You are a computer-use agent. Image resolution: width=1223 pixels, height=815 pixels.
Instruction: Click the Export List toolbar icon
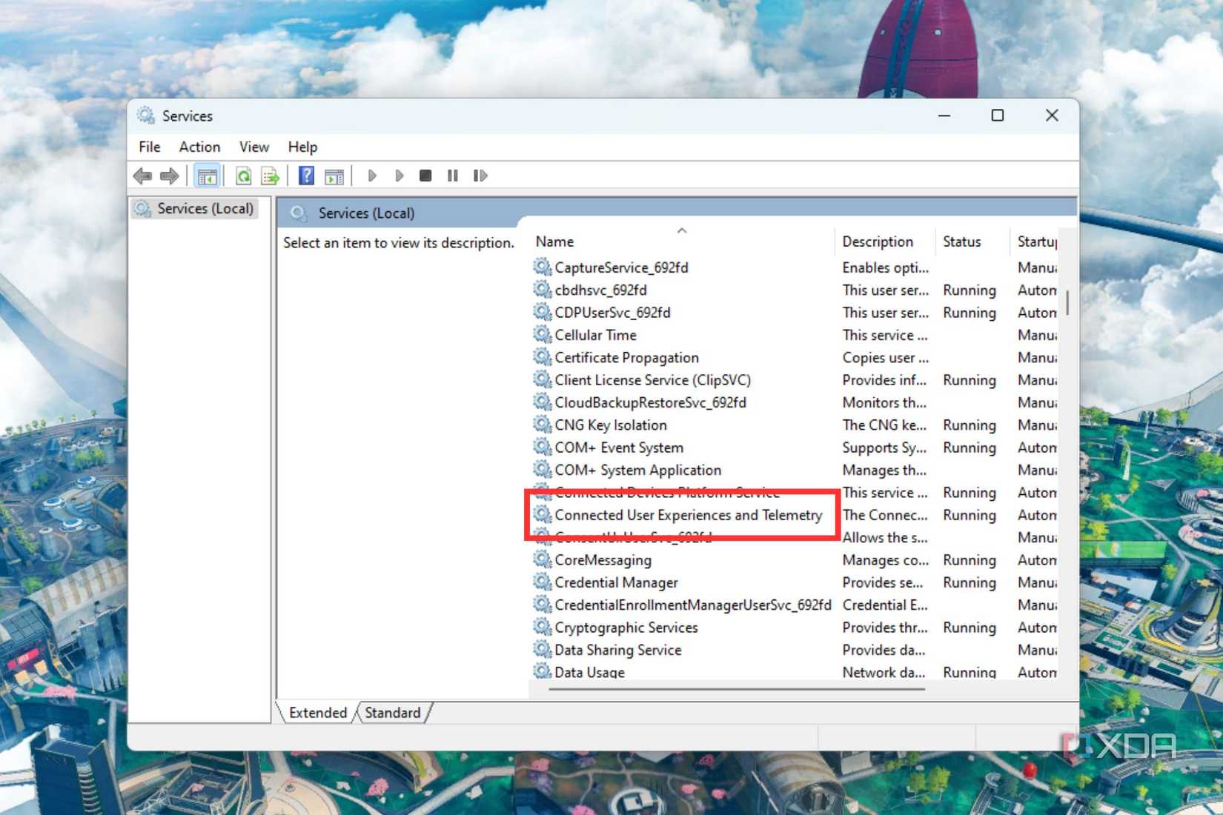click(271, 176)
